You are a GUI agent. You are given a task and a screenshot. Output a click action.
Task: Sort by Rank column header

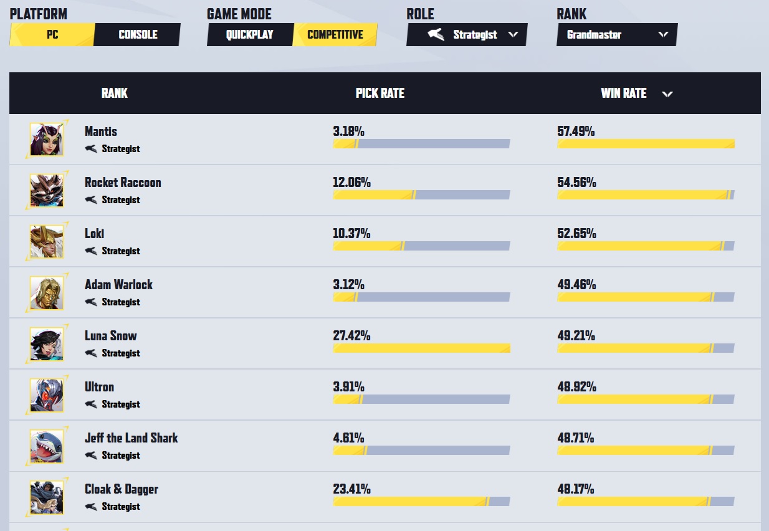click(115, 93)
